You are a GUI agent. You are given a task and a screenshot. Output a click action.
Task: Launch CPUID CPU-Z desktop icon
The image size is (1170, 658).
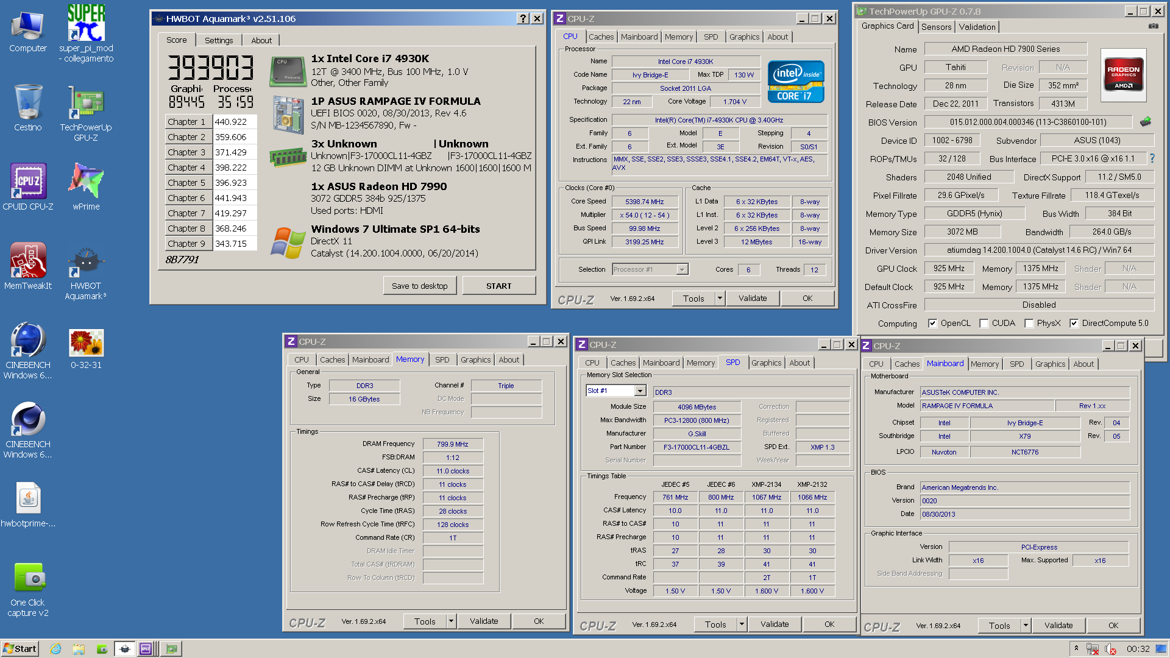(x=27, y=186)
